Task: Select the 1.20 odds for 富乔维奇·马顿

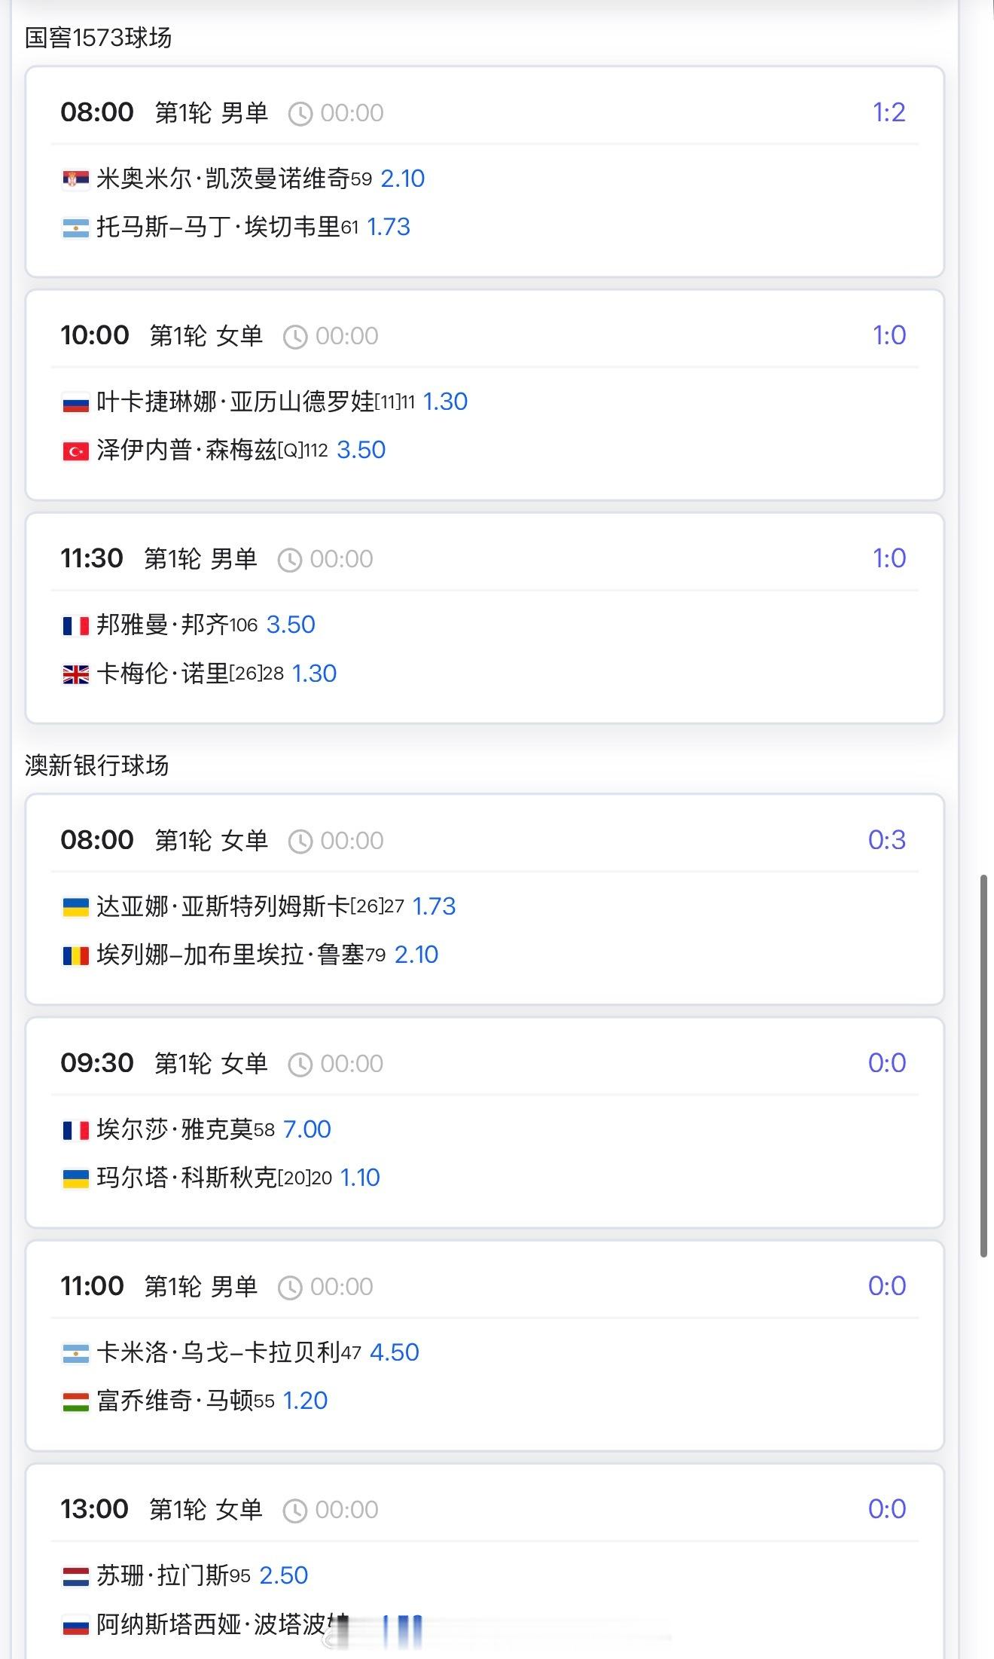Action: click(x=306, y=1401)
